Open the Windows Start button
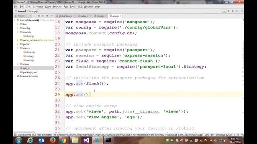Viewport: 257px width, 144px height. (18, 140)
